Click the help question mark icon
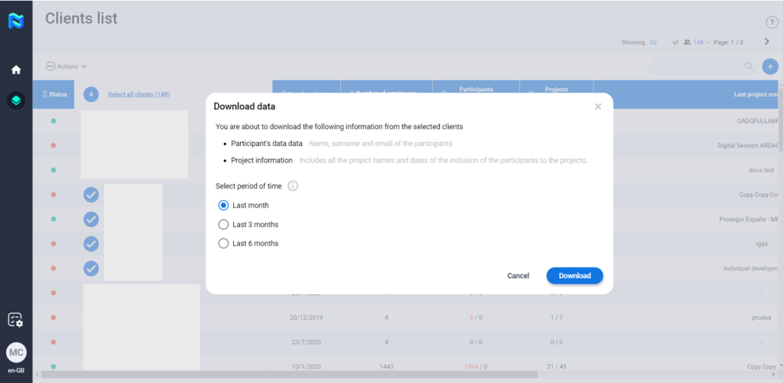Screen dimensions: 783x383 point(772,23)
